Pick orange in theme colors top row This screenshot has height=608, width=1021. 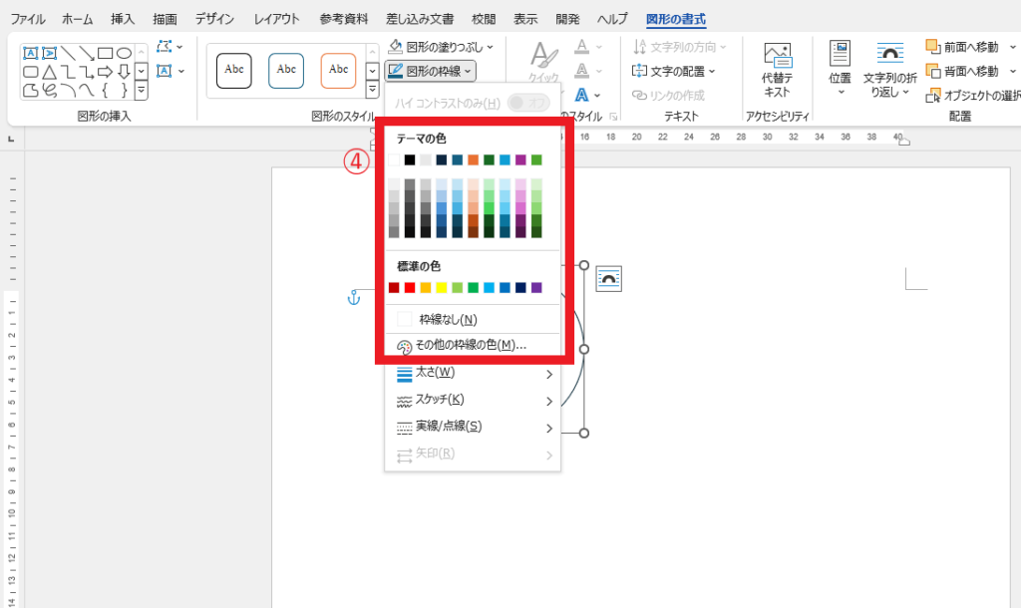(473, 160)
